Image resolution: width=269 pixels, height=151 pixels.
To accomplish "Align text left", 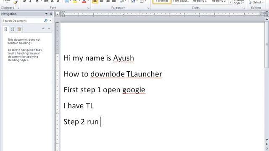I will (95, 1).
